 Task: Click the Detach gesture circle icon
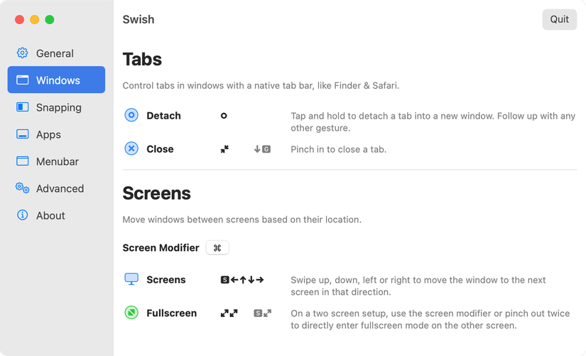[131, 115]
